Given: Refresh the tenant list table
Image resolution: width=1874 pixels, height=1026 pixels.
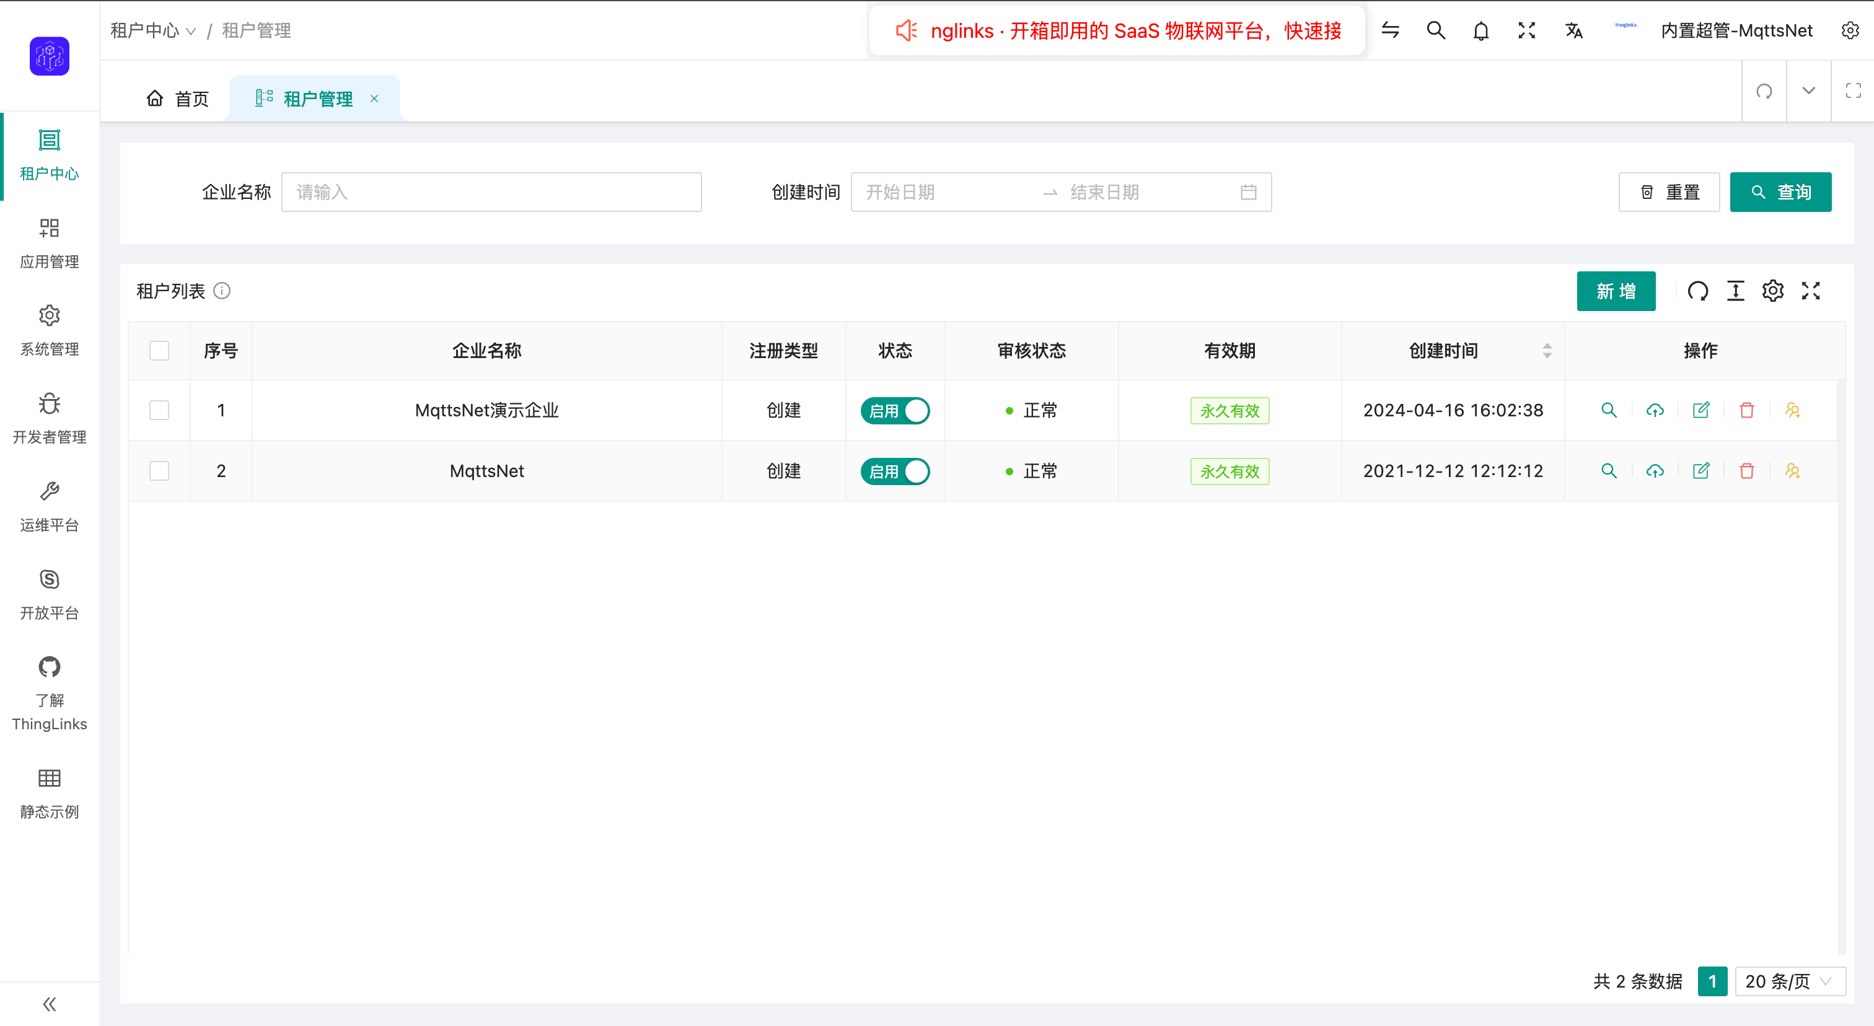Looking at the screenshot, I should tap(1698, 291).
